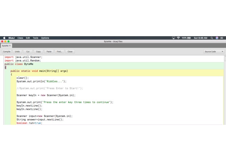This screenshot has height=161, width=226.
Task: Click the Copy button
Action: (38, 51)
